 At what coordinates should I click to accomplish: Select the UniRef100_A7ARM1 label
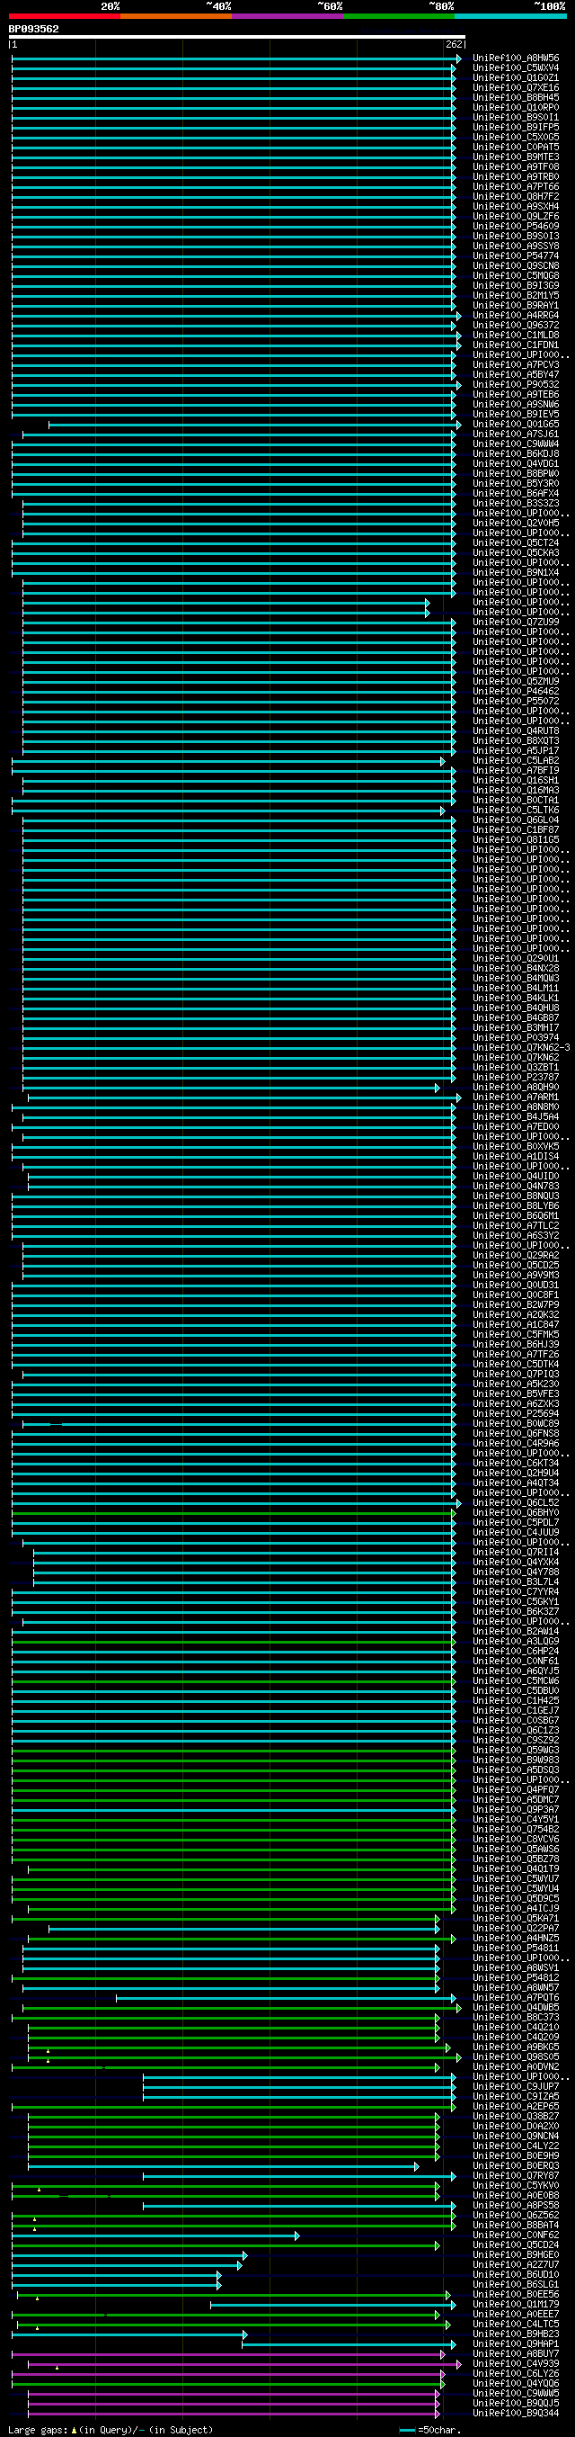(516, 1097)
